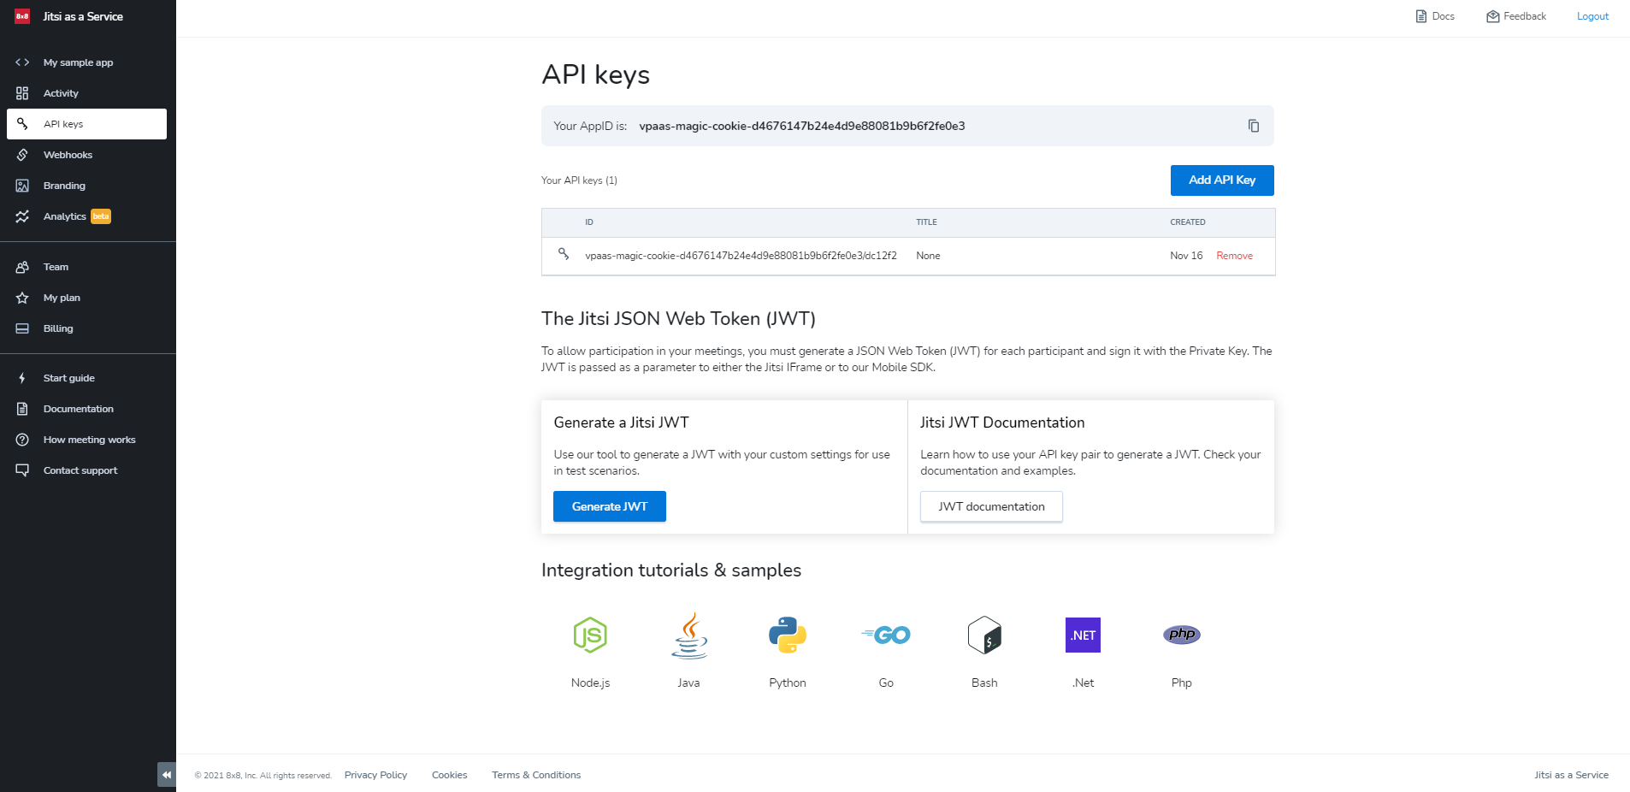Open the Go integration tutorial

(885, 635)
